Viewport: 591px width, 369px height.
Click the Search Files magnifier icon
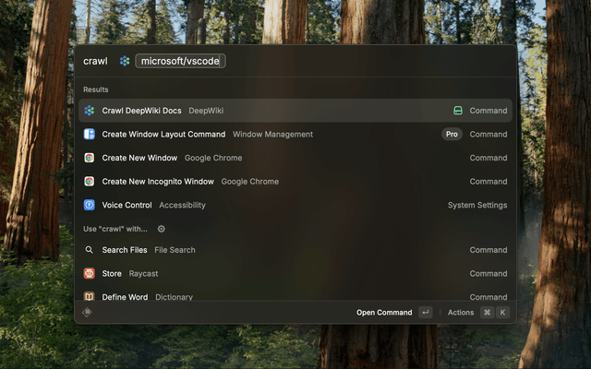point(90,250)
